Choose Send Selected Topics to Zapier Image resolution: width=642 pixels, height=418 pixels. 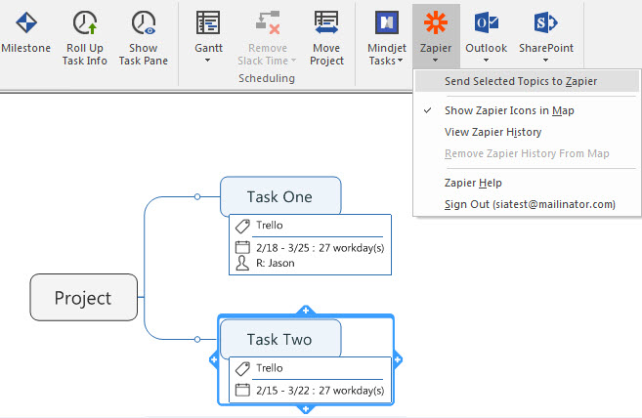pos(520,81)
